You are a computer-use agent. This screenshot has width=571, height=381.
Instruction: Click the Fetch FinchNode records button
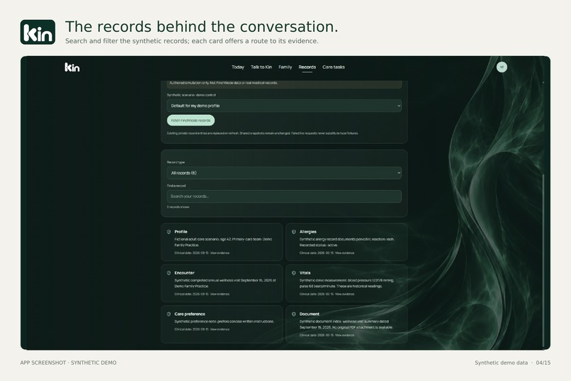pyautogui.click(x=191, y=121)
